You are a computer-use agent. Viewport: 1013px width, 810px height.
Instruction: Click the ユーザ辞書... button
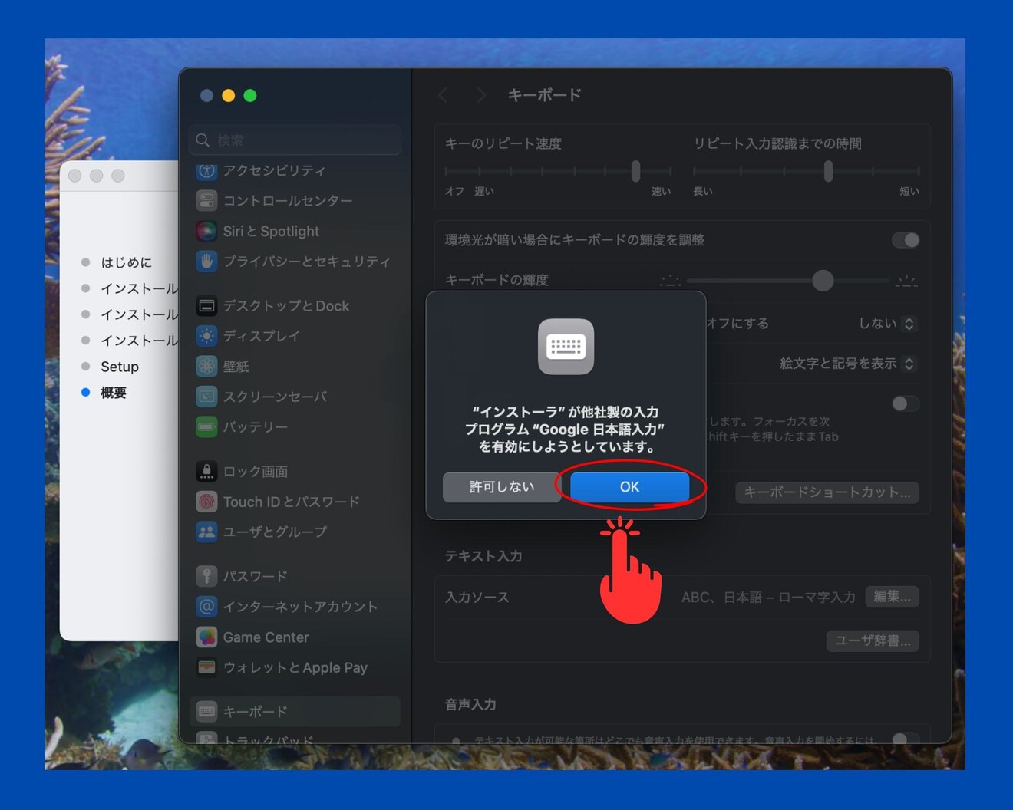[x=873, y=640]
